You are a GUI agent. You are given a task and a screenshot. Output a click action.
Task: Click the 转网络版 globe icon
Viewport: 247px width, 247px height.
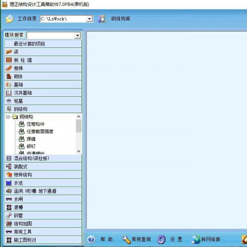click(x=196, y=240)
